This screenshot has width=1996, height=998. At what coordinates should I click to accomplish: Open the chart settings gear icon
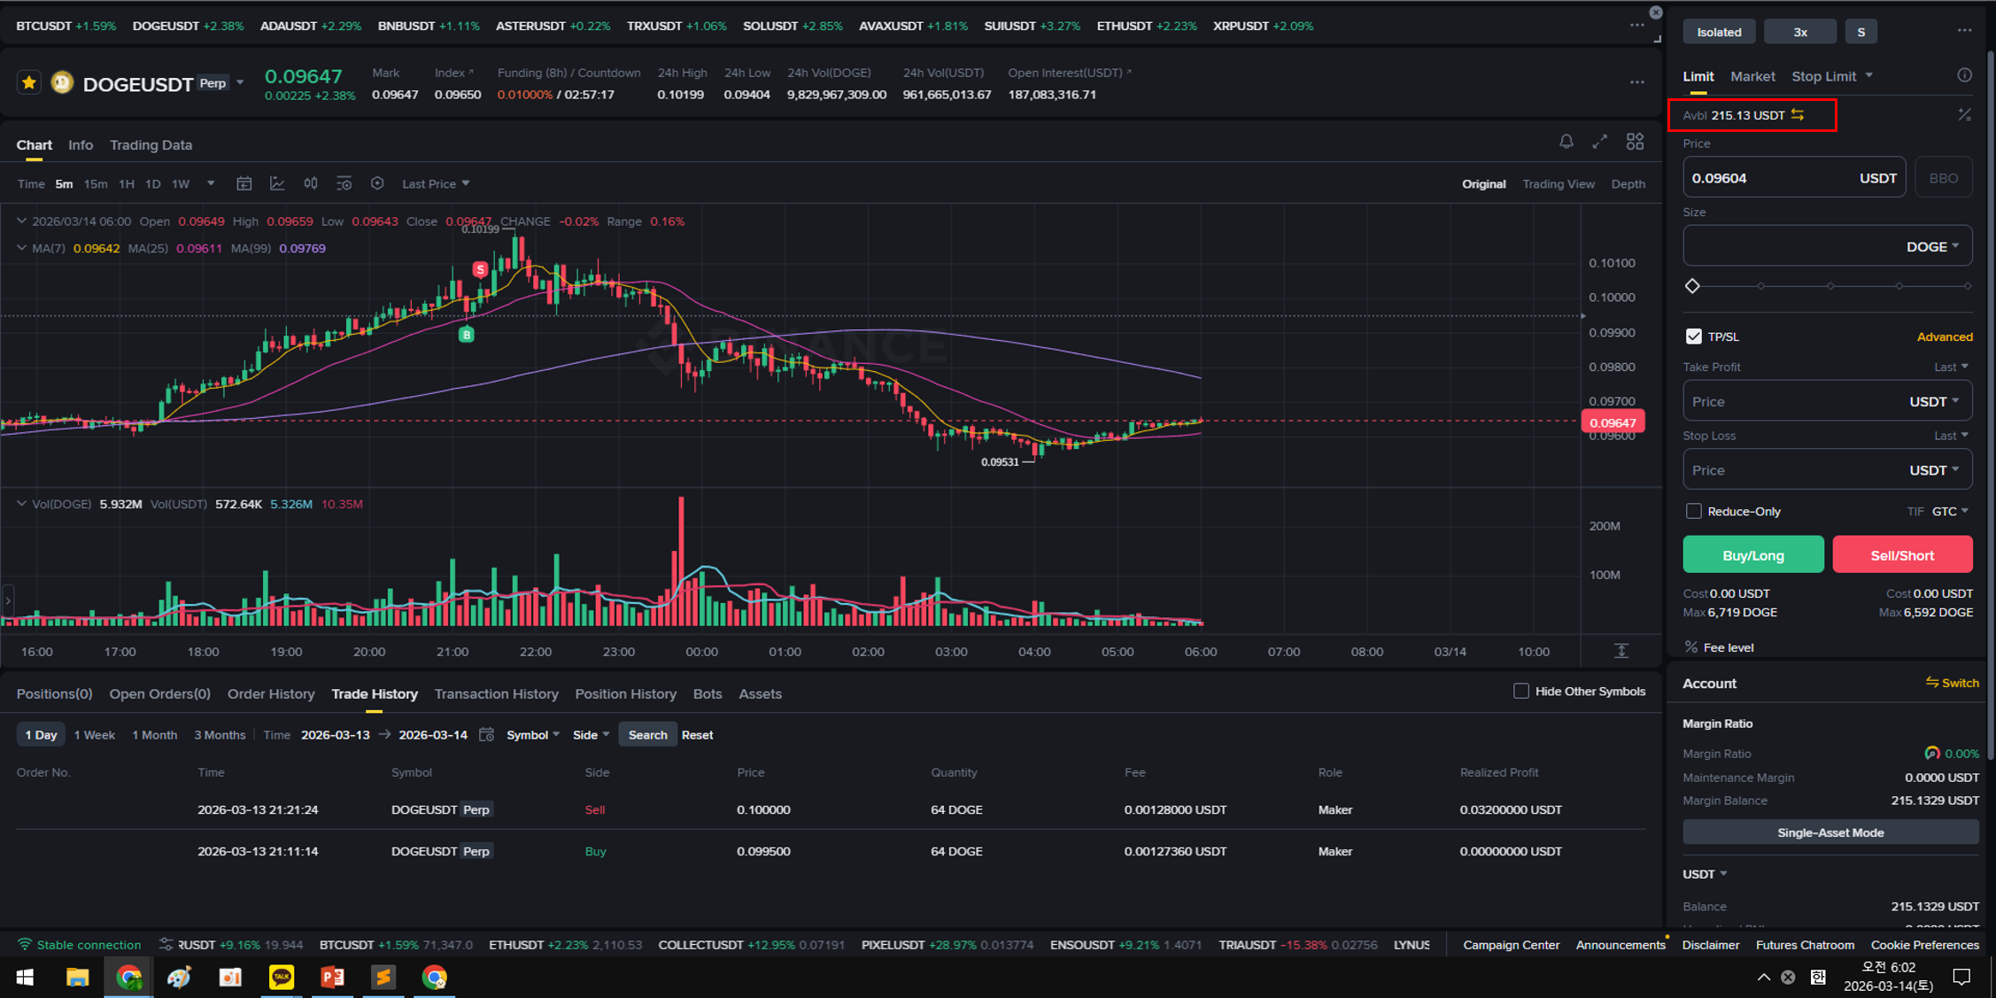[377, 183]
